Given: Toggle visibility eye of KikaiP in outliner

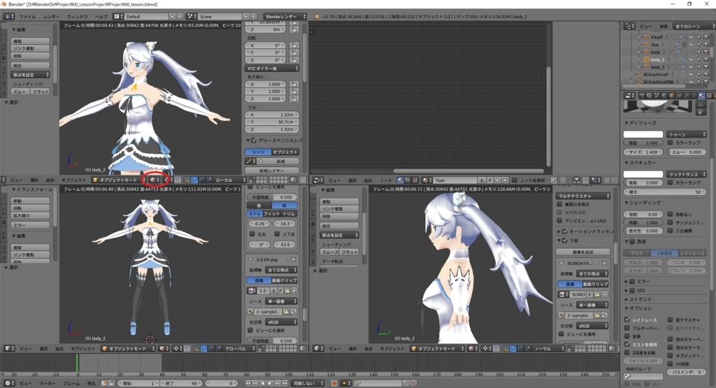Looking at the screenshot, I should [x=691, y=37].
